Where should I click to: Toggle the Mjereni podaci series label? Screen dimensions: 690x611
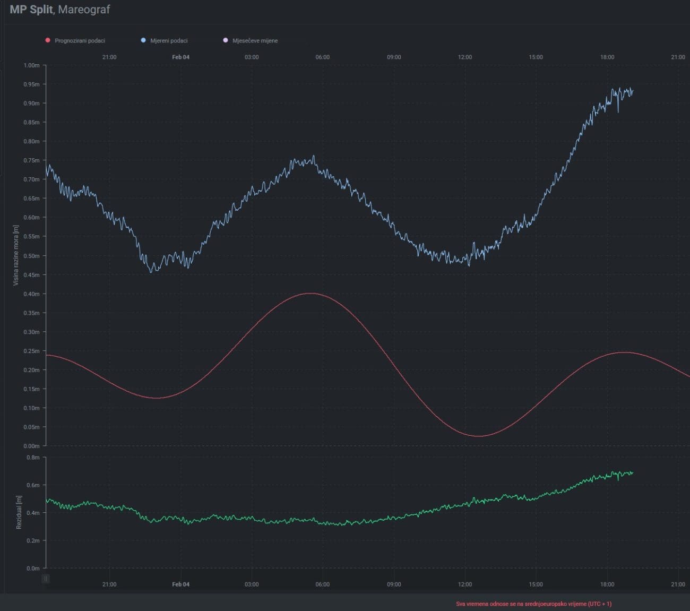169,41
